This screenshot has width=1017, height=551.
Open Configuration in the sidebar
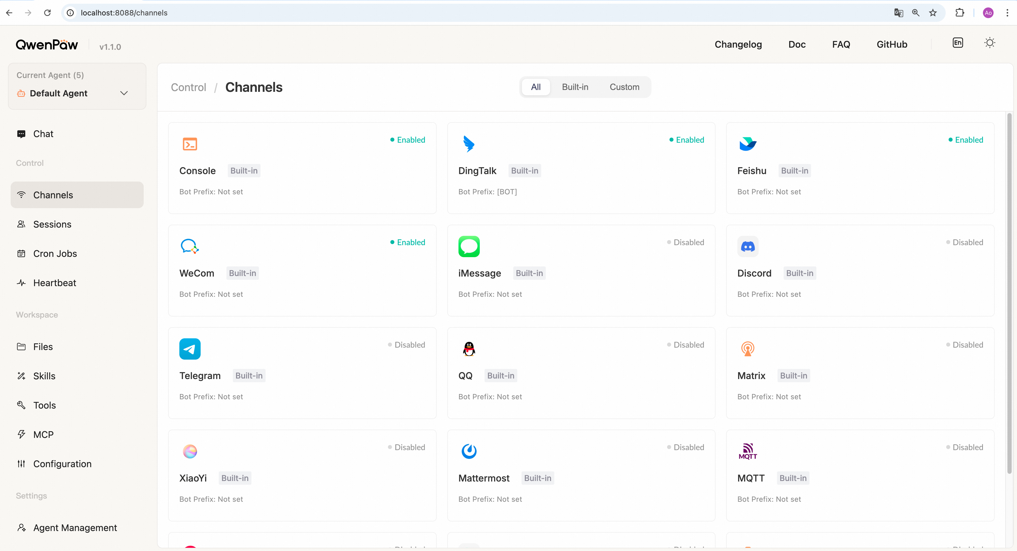77,464
